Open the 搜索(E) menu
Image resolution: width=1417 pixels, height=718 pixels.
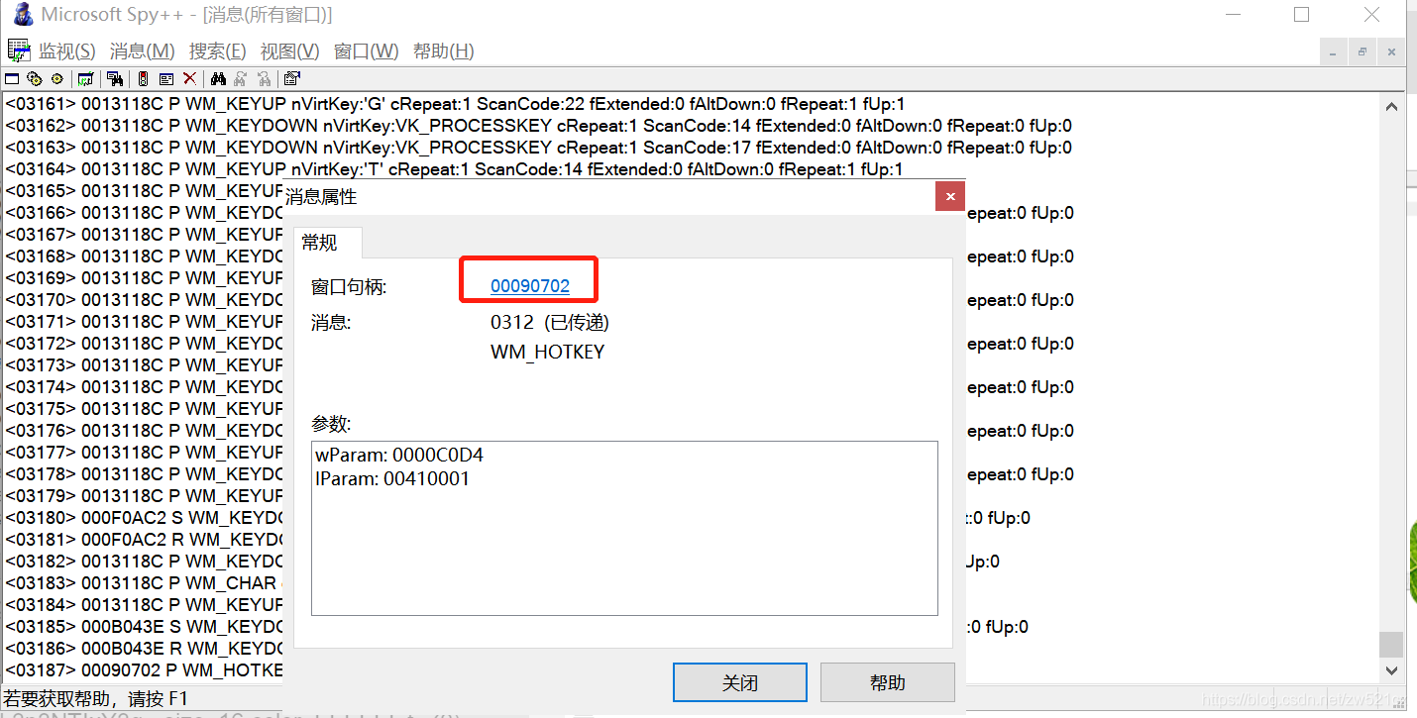(x=217, y=51)
